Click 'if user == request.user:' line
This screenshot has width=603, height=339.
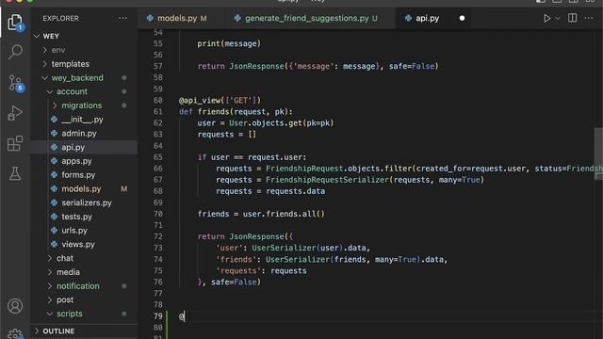(x=252, y=157)
